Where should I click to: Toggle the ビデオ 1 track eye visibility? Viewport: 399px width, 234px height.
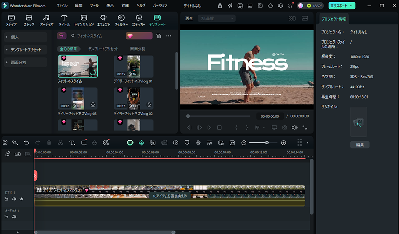click(x=21, y=199)
